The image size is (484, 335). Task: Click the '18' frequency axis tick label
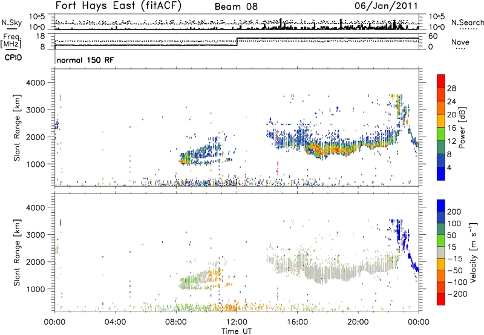pyautogui.click(x=41, y=36)
